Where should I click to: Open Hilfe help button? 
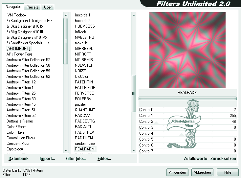pyautogui.click(x=228, y=172)
